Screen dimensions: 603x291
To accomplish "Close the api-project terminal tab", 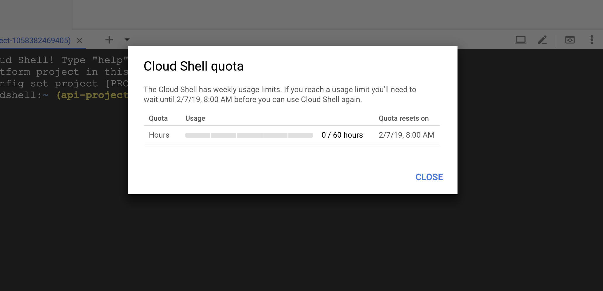I will (x=79, y=41).
